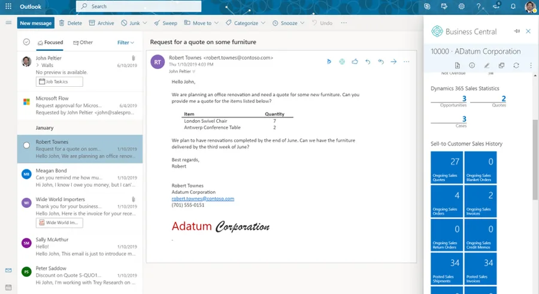The image size is (539, 294).
Task: Open the 3 Cases statistic
Action: [449, 122]
